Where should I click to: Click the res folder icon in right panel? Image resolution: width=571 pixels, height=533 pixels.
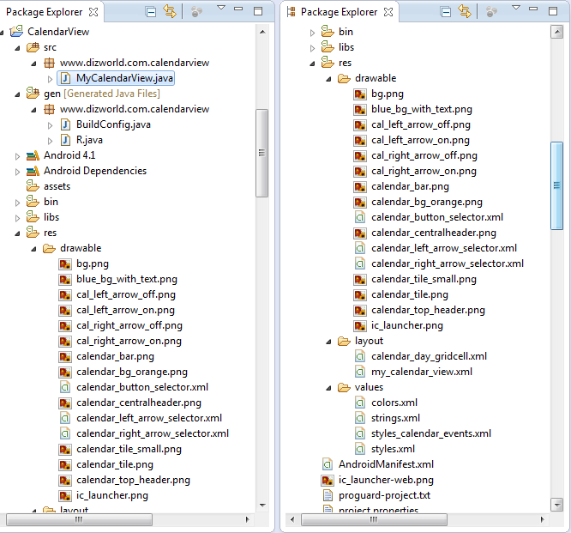pyautogui.click(x=328, y=63)
